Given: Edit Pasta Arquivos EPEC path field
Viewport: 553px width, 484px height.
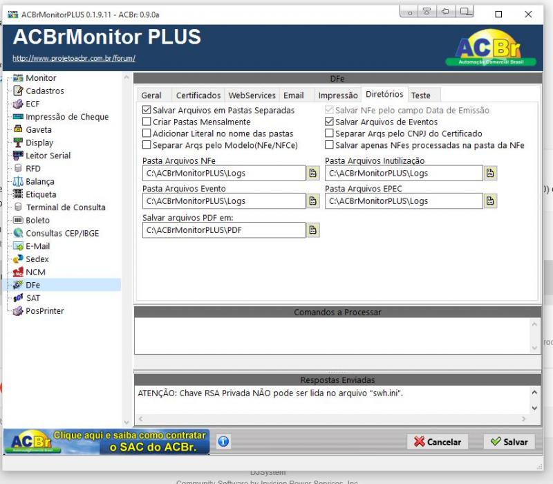Looking at the screenshot, I should click(x=404, y=201).
